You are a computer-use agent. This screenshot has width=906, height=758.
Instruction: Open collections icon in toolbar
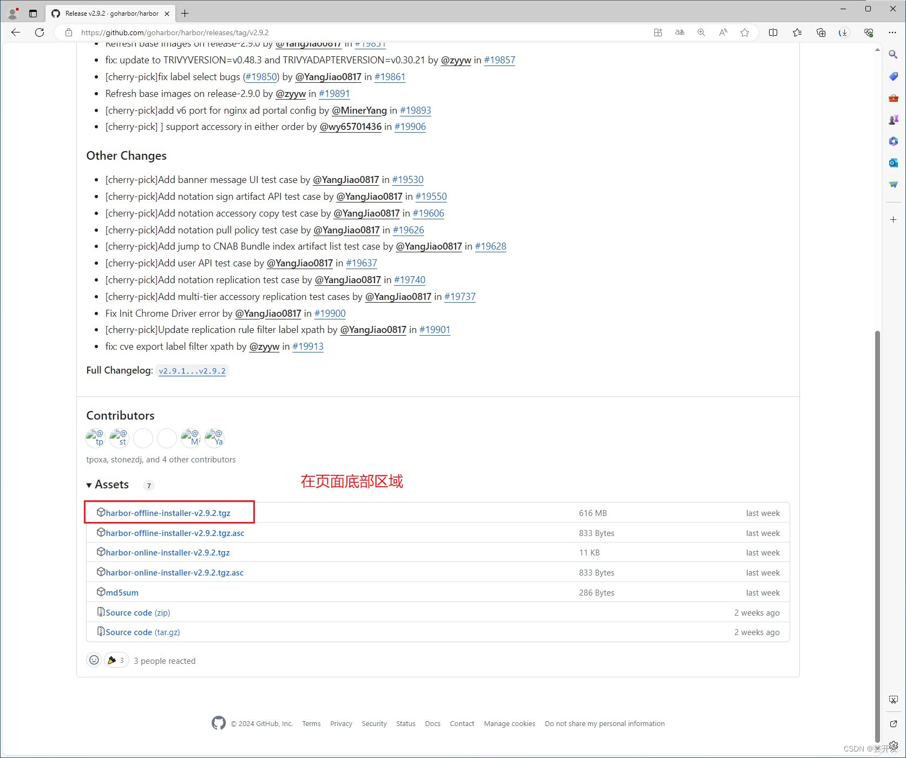click(821, 32)
